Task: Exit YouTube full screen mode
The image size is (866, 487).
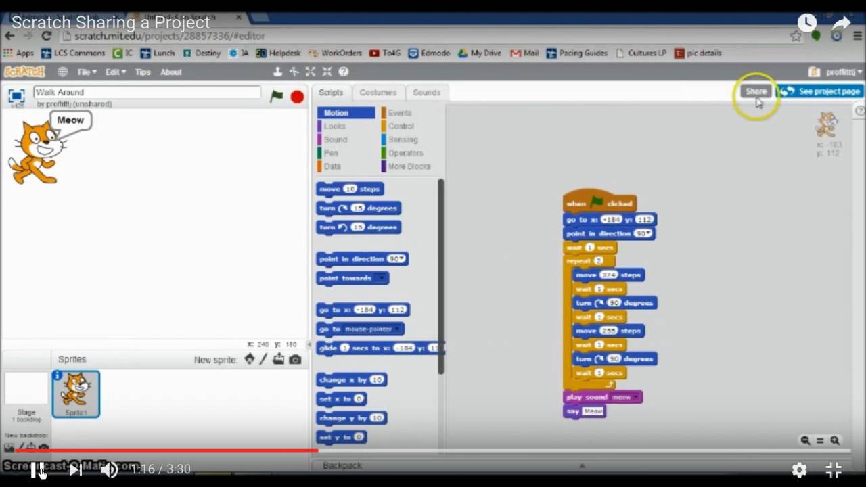Action: point(834,469)
